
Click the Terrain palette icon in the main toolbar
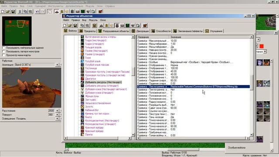[57, 12]
